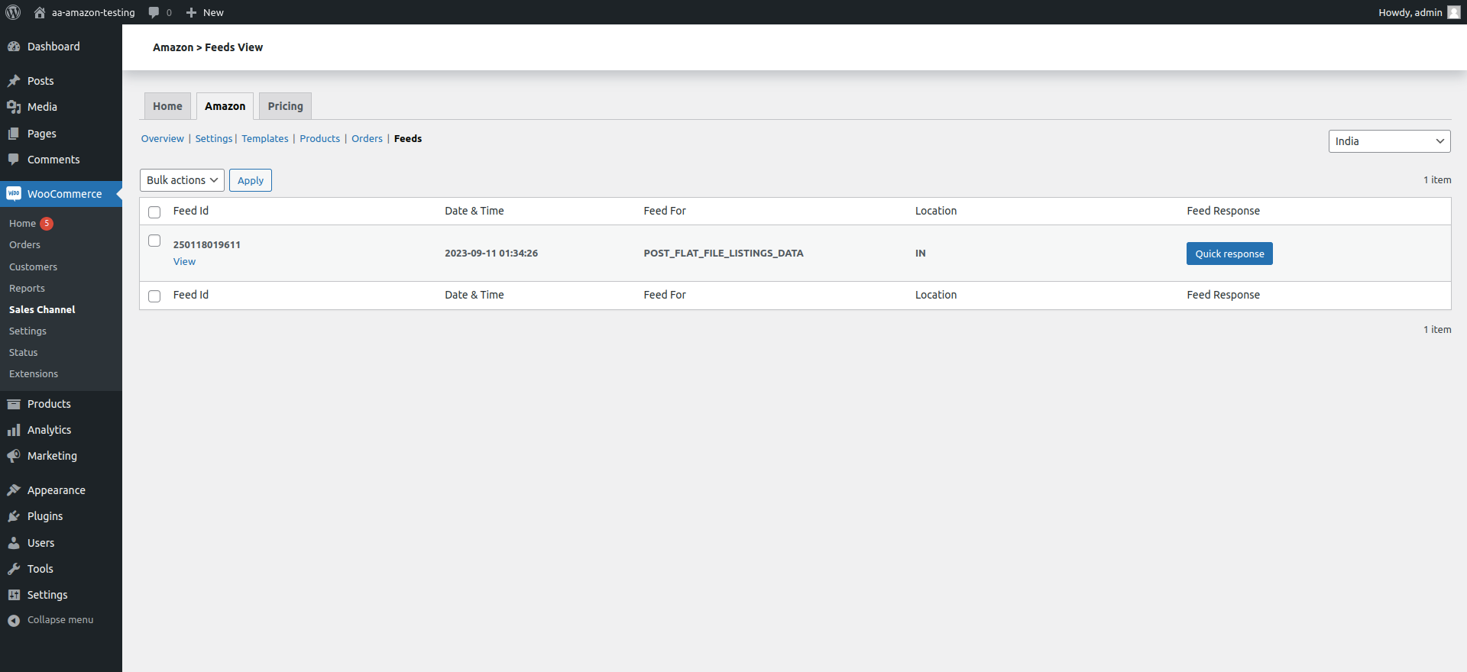This screenshot has width=1467, height=672.
Task: Check the select-all checkbox in table header
Action: click(x=154, y=212)
